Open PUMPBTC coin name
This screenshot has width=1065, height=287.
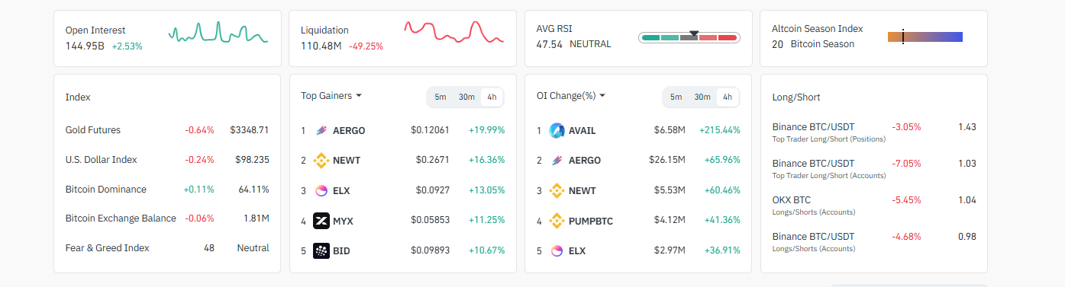591,222
